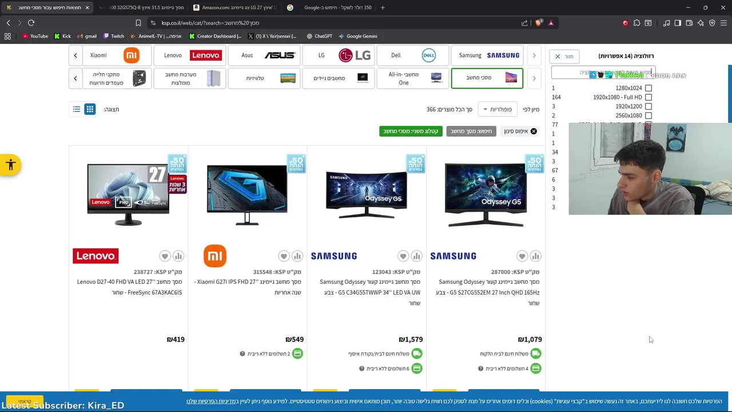Add Samsung Odyssey G5 34" to wishlist
Viewport: 732px width, 412px height.
click(403, 256)
